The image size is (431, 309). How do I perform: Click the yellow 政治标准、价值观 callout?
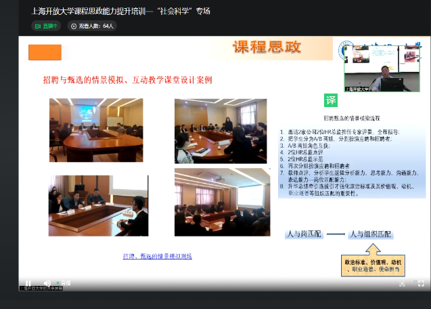(x=377, y=265)
